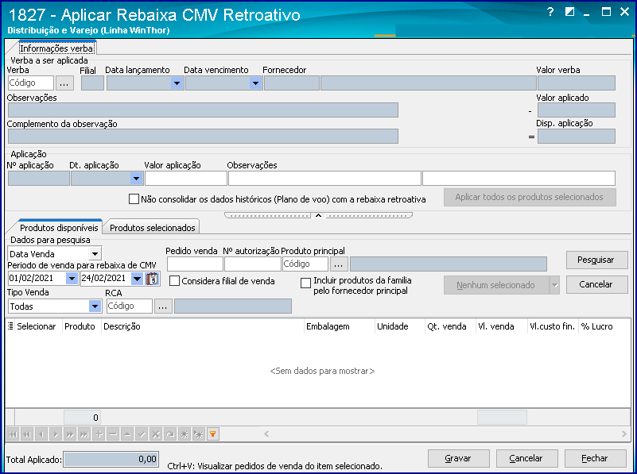637x474 pixels.
Task: Click 'Qt. venda' column header
Action: pos(450,326)
